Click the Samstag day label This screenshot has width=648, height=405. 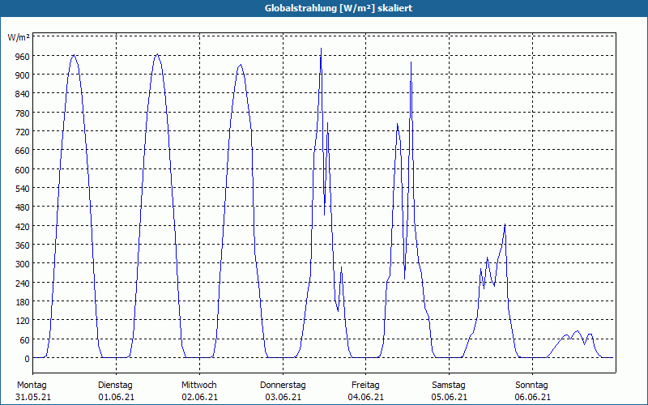coord(449,386)
